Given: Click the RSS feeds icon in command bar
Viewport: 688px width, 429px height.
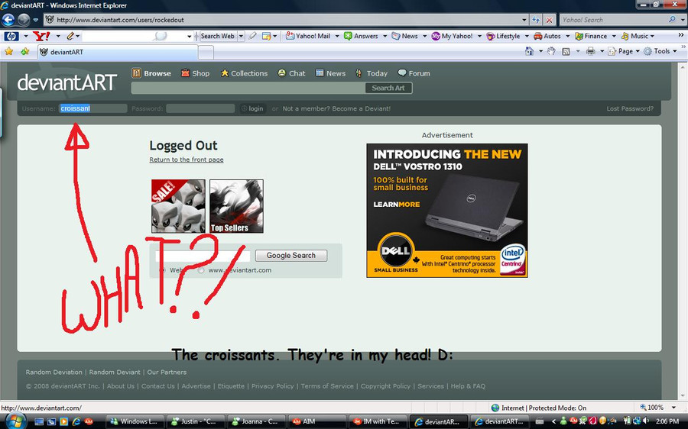Looking at the screenshot, I should coord(566,51).
